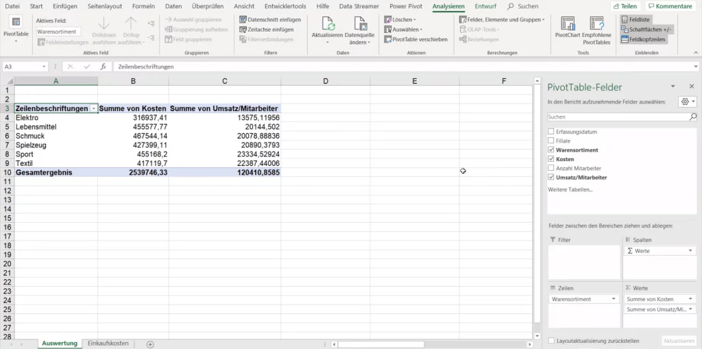Select cell with value 316937,41

click(134, 118)
